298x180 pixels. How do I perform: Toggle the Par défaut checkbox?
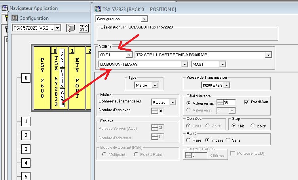tap(247, 102)
